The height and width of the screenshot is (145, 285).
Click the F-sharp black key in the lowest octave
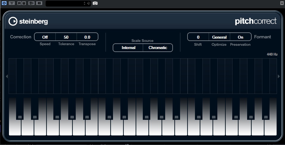[57, 109]
